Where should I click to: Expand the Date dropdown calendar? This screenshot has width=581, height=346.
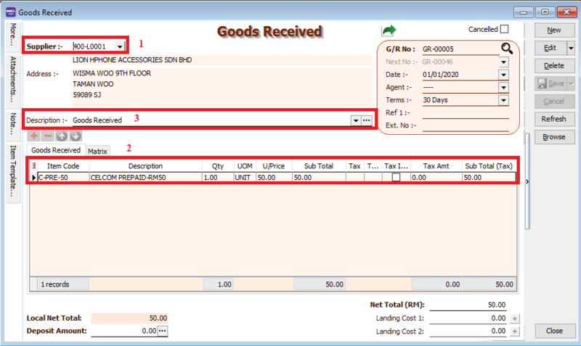(503, 75)
